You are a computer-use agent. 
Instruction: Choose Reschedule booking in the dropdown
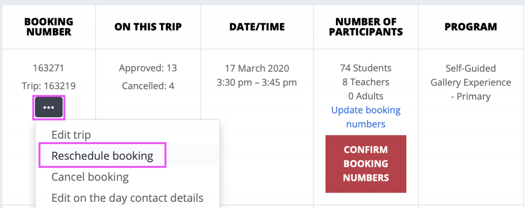click(x=102, y=155)
